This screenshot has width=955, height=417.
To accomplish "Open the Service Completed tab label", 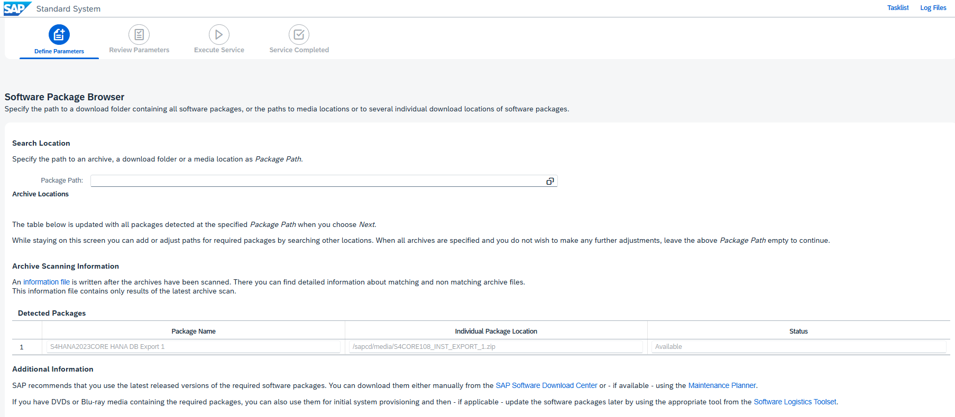I will click(x=299, y=50).
